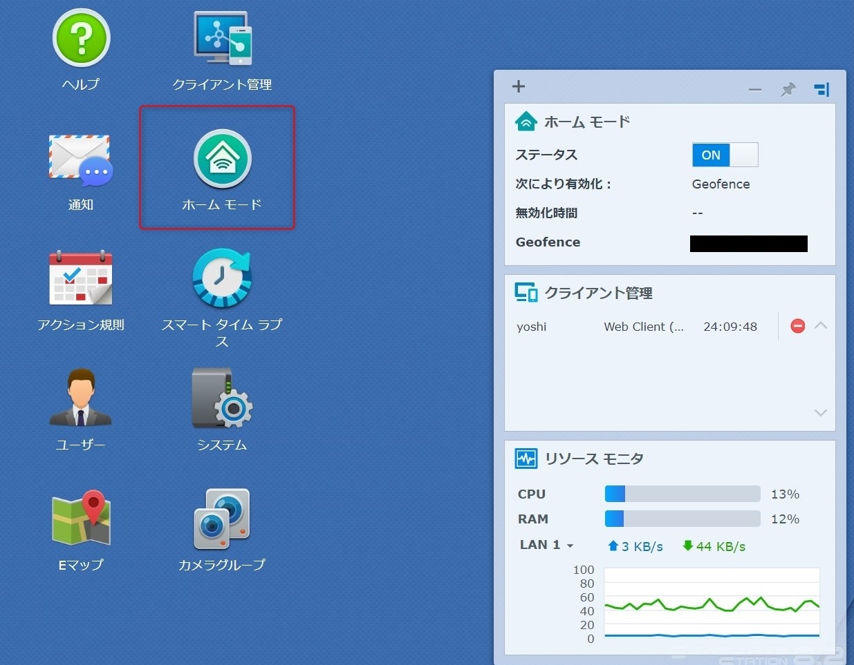Launch the Home Mode (ホーム モード) desktop icon
Image resolution: width=854 pixels, height=665 pixels.
pyautogui.click(x=222, y=160)
